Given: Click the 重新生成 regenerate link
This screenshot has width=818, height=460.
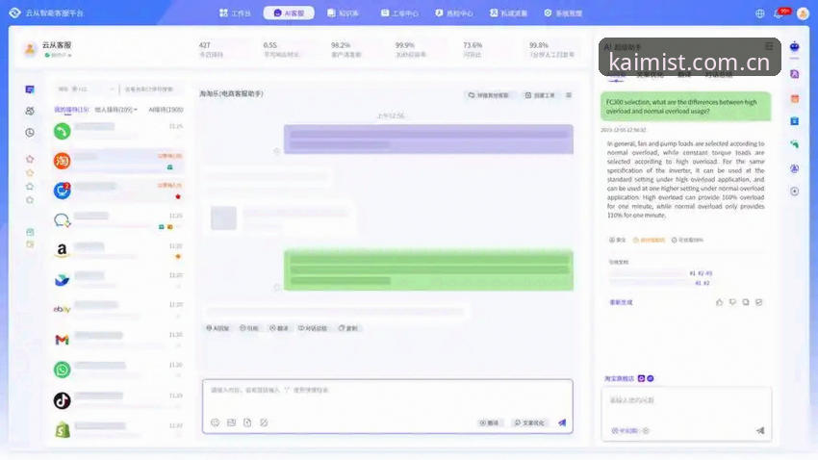Looking at the screenshot, I should click(x=621, y=302).
